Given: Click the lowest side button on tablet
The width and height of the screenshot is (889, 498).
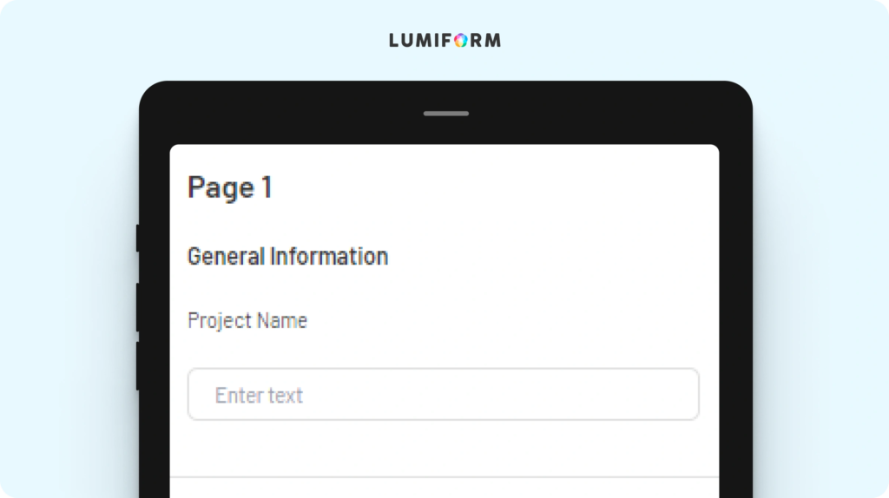Looking at the screenshot, I should (138, 365).
